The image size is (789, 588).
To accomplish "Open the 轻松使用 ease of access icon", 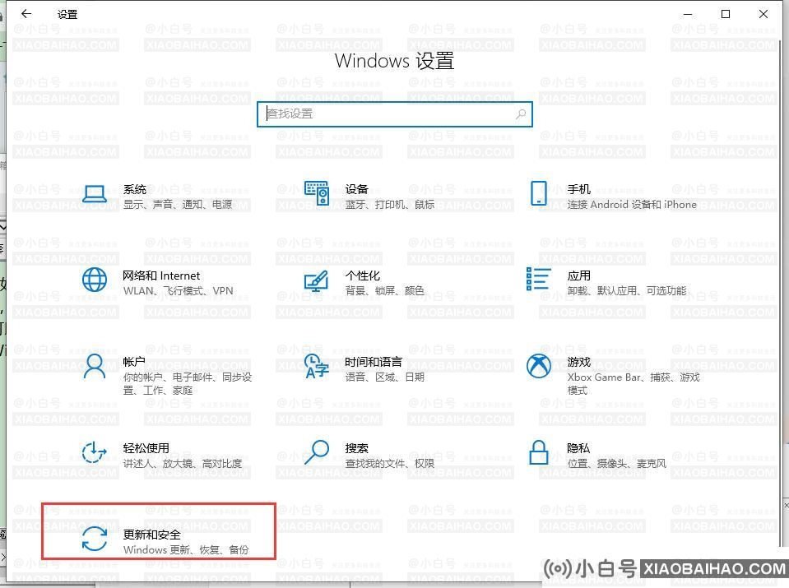I will (94, 451).
